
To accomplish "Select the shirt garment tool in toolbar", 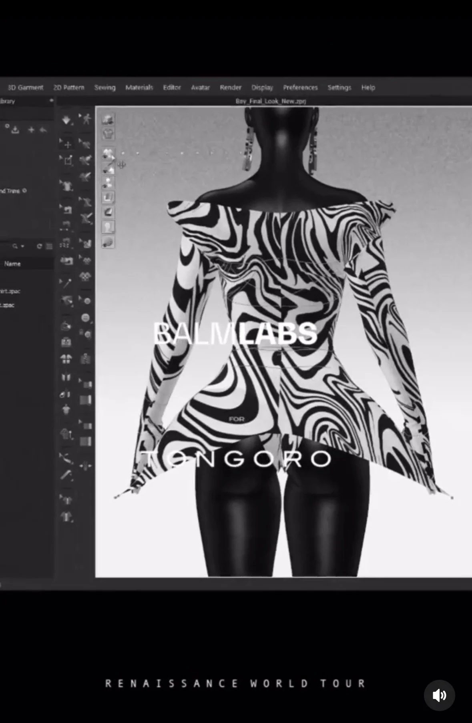I will pos(66,185).
